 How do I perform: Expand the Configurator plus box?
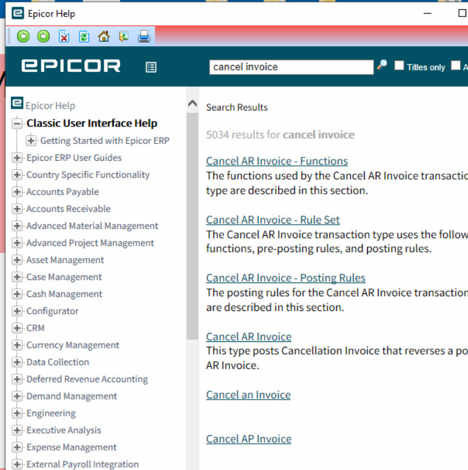coord(17,311)
